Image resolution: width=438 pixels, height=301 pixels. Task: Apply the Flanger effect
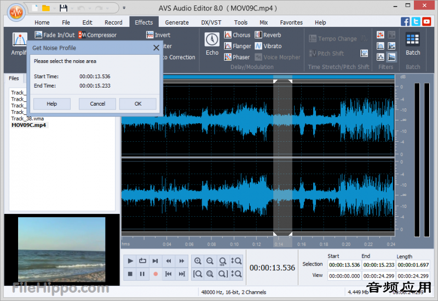(x=238, y=46)
